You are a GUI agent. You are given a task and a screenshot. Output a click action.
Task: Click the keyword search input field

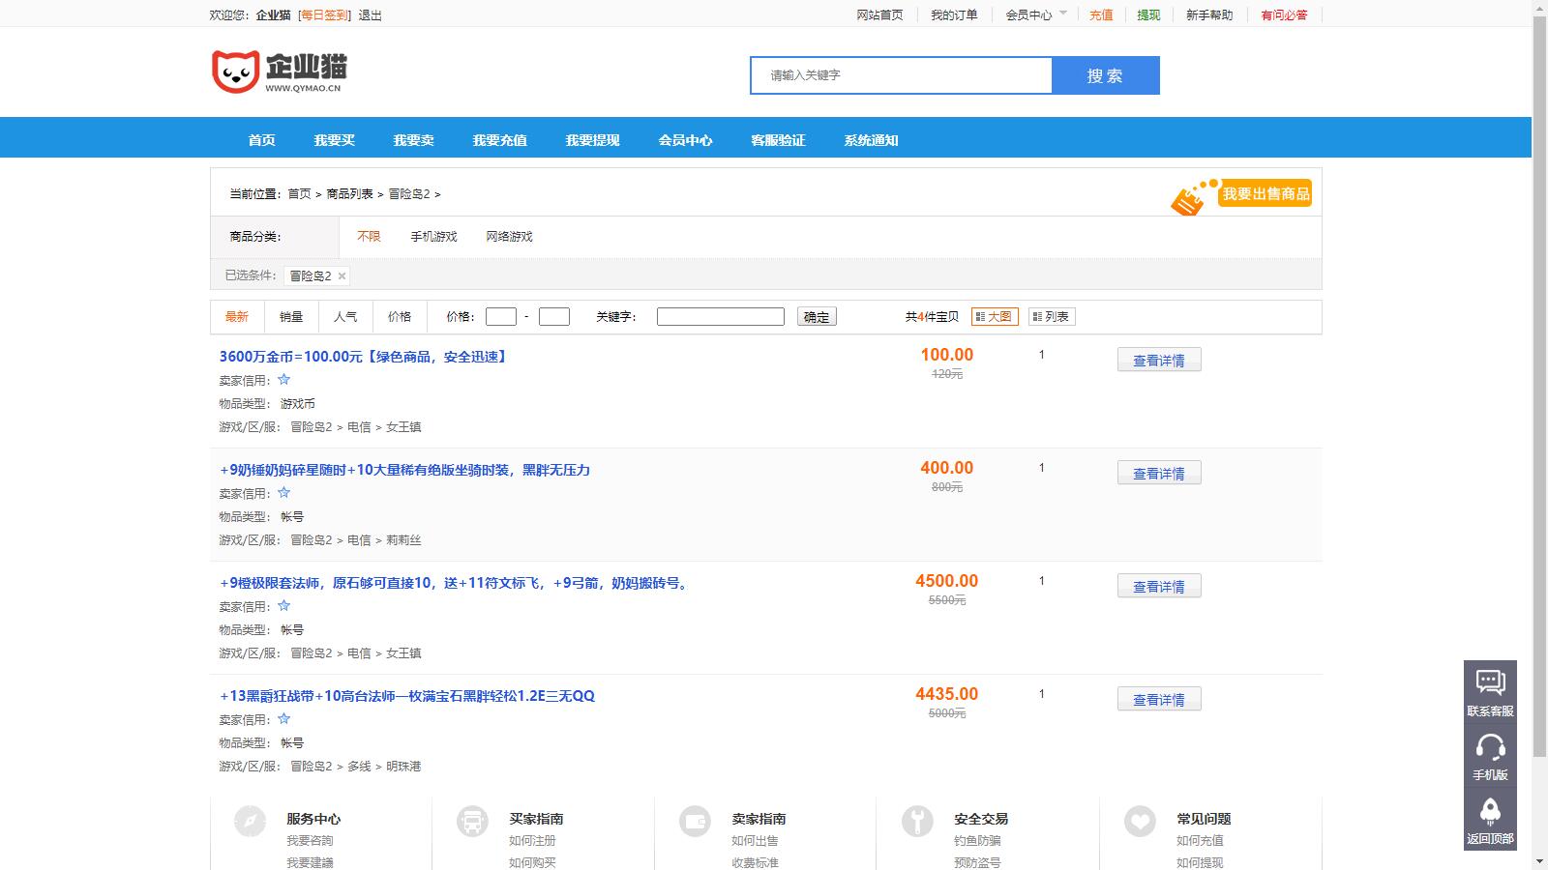click(720, 316)
